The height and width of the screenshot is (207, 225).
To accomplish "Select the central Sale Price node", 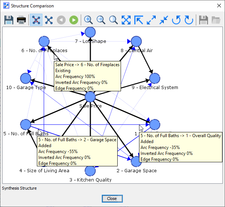I will pos(90,97).
